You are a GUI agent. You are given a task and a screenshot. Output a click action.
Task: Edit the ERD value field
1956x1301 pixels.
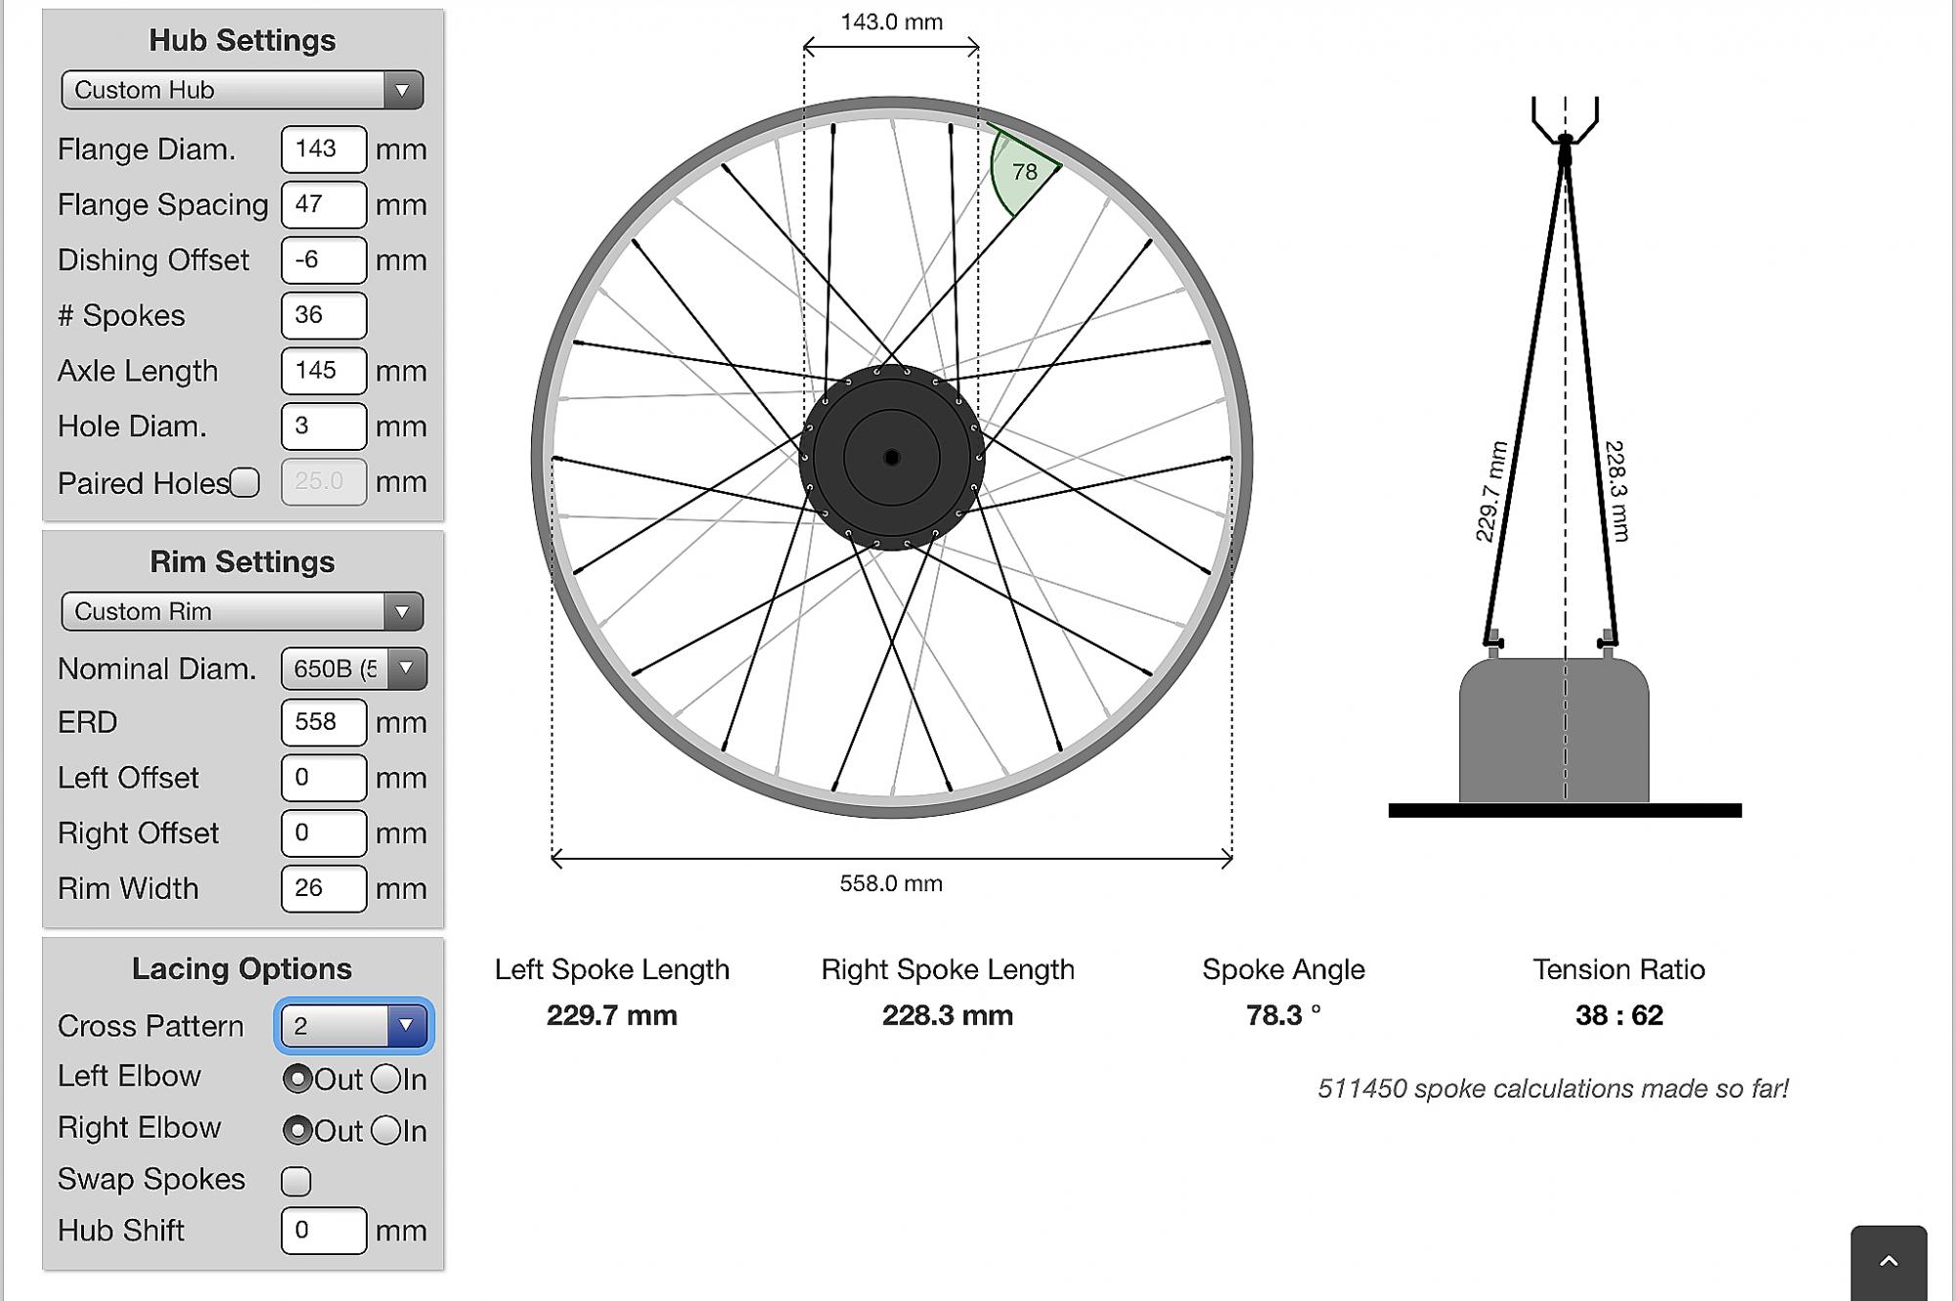click(x=323, y=722)
